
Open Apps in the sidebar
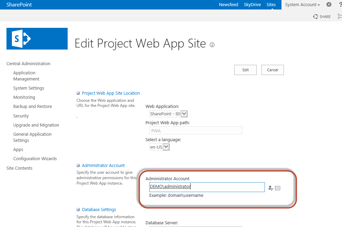pos(18,150)
